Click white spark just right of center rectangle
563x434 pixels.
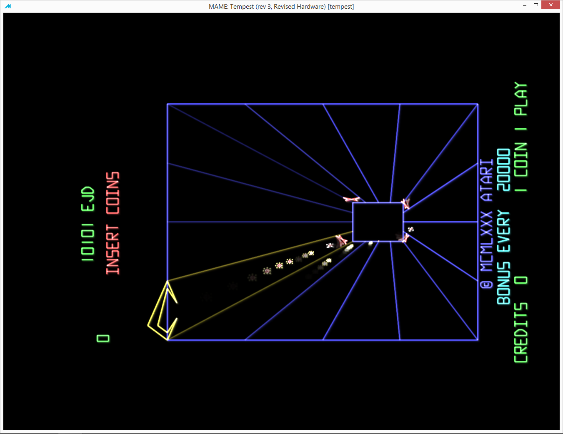(410, 229)
